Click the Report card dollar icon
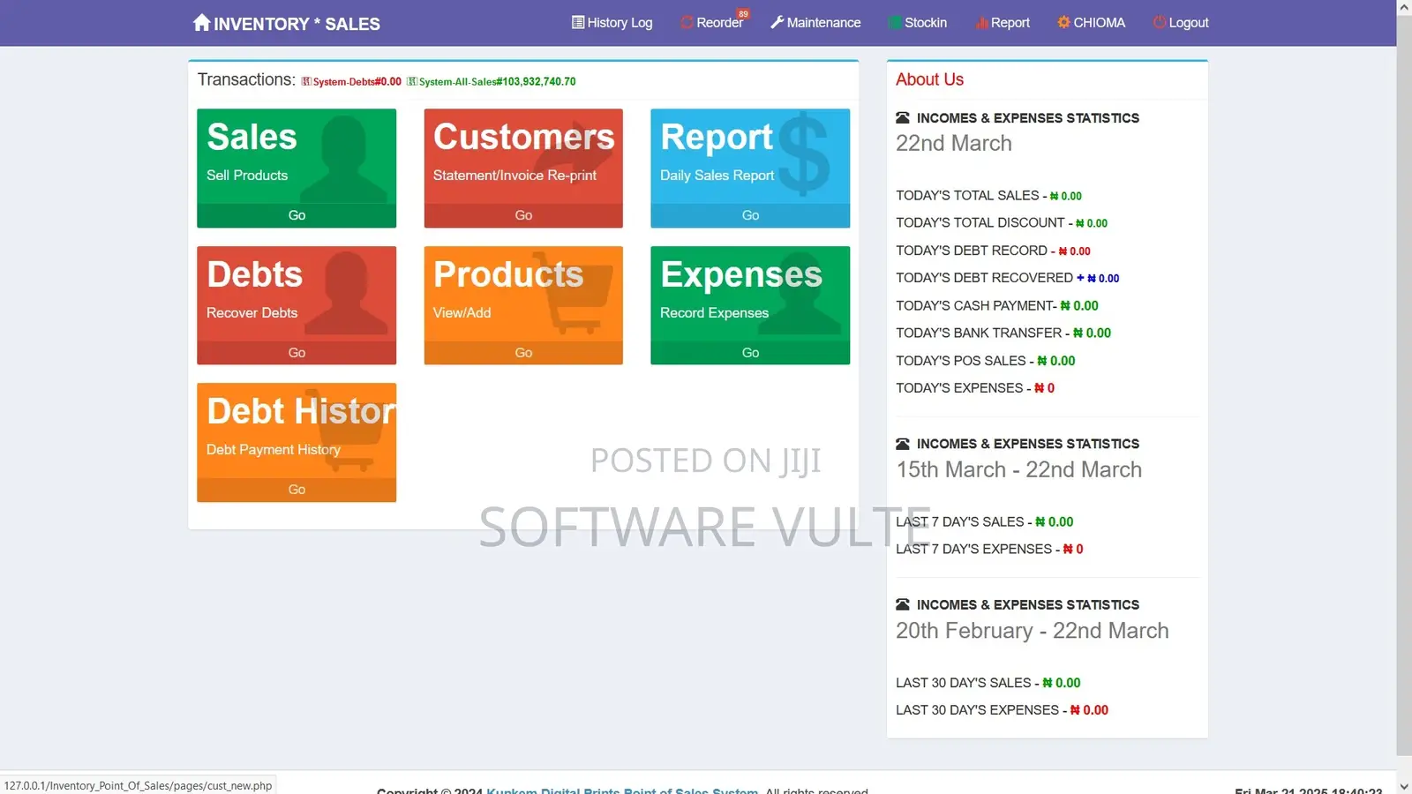 tap(803, 154)
